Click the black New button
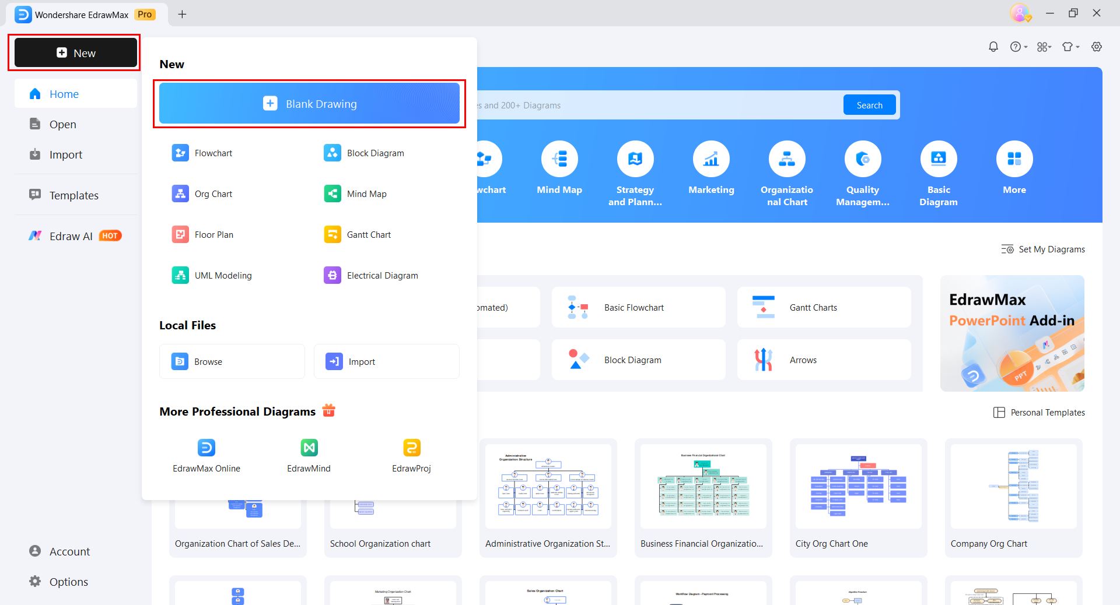1120x605 pixels. (x=76, y=53)
